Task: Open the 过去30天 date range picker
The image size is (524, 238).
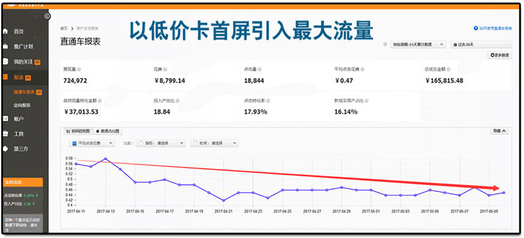Action: (481, 44)
